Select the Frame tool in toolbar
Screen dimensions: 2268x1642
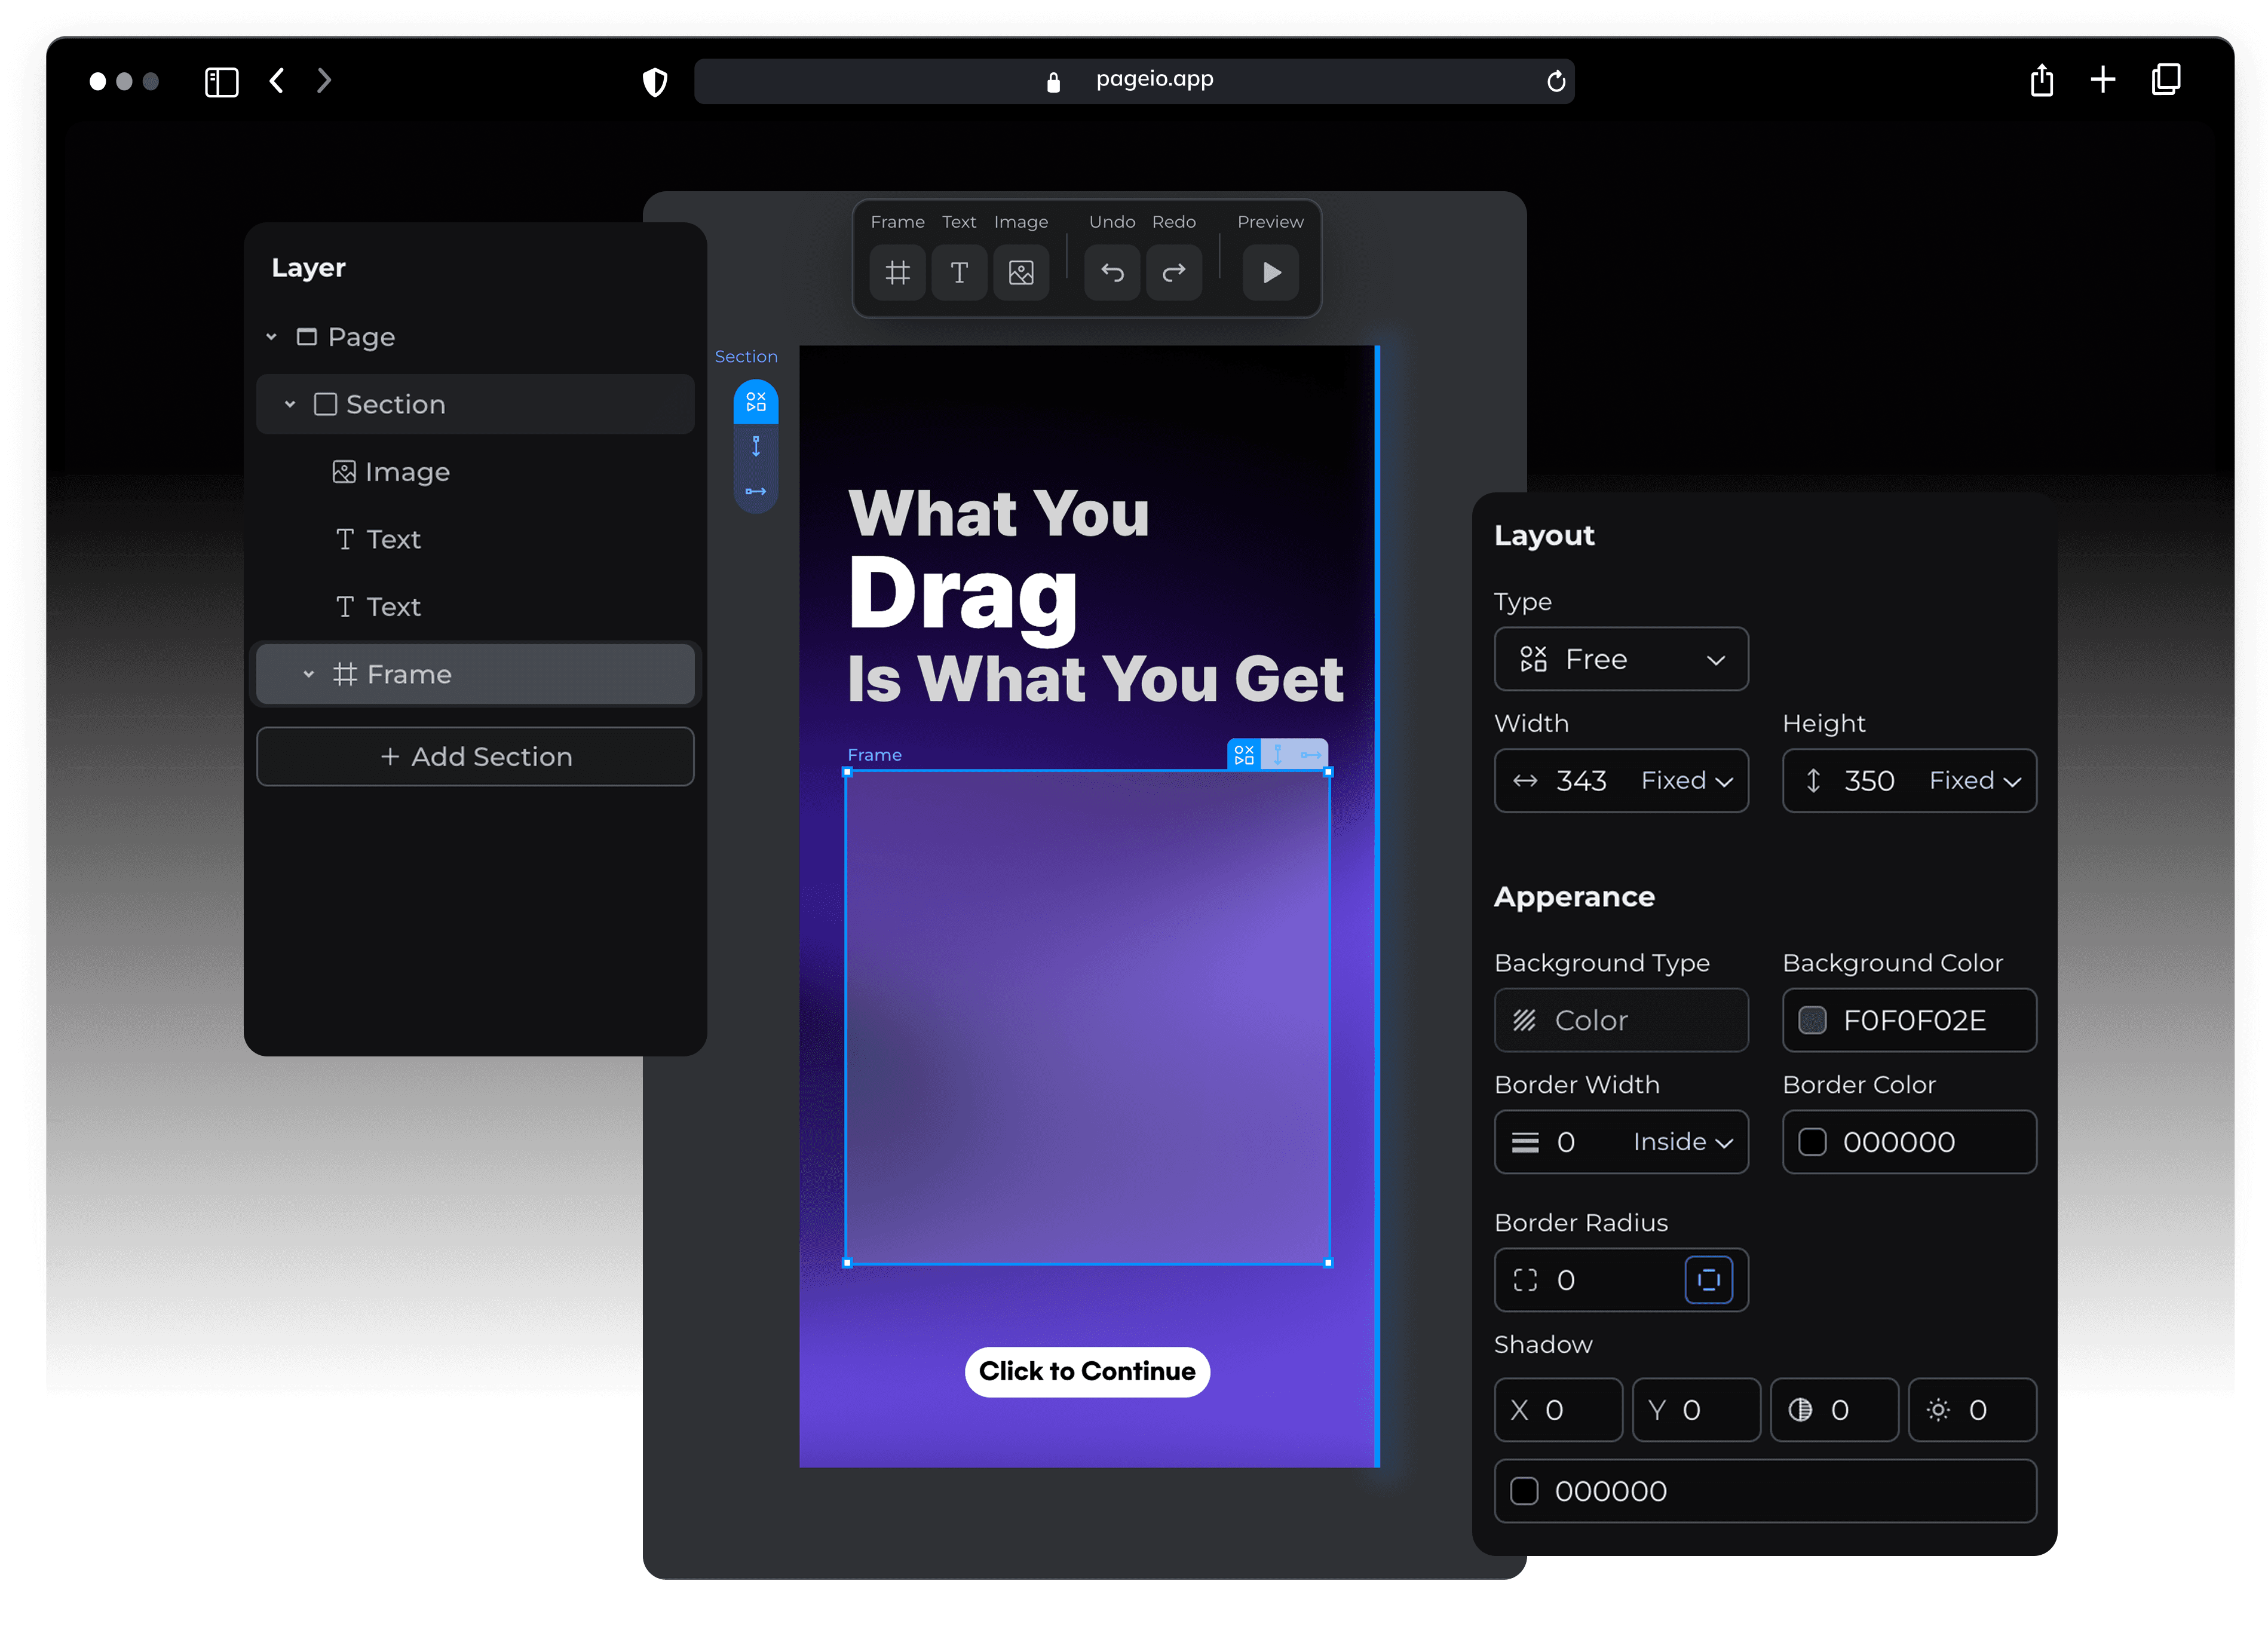tap(897, 272)
